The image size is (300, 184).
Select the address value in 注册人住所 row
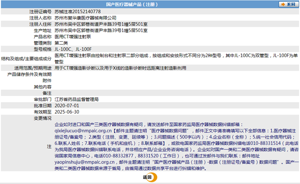pos(101,24)
